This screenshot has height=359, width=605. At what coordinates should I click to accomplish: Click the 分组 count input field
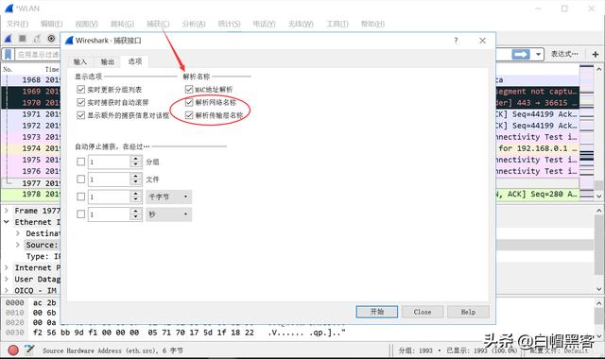[110, 162]
